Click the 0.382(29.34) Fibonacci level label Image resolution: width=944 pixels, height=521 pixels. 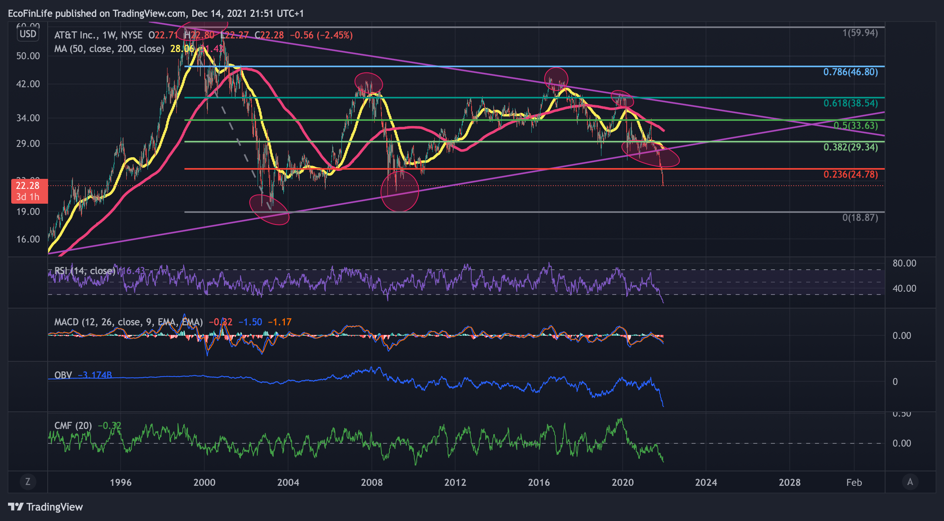coord(851,147)
